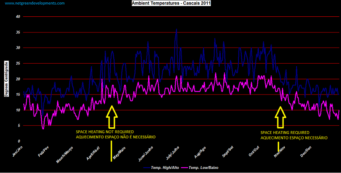The height and width of the screenshot is (173, 341).
Task: Click the Temp. Low/Baixo legend entry
Action: [x=200, y=168]
